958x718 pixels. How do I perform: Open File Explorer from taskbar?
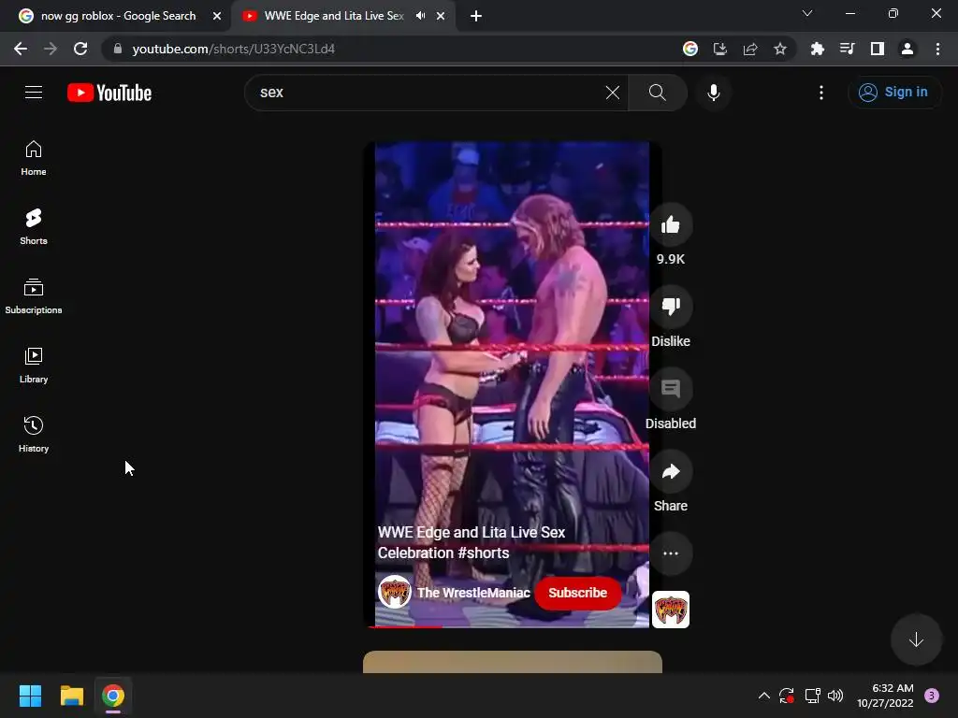(71, 696)
